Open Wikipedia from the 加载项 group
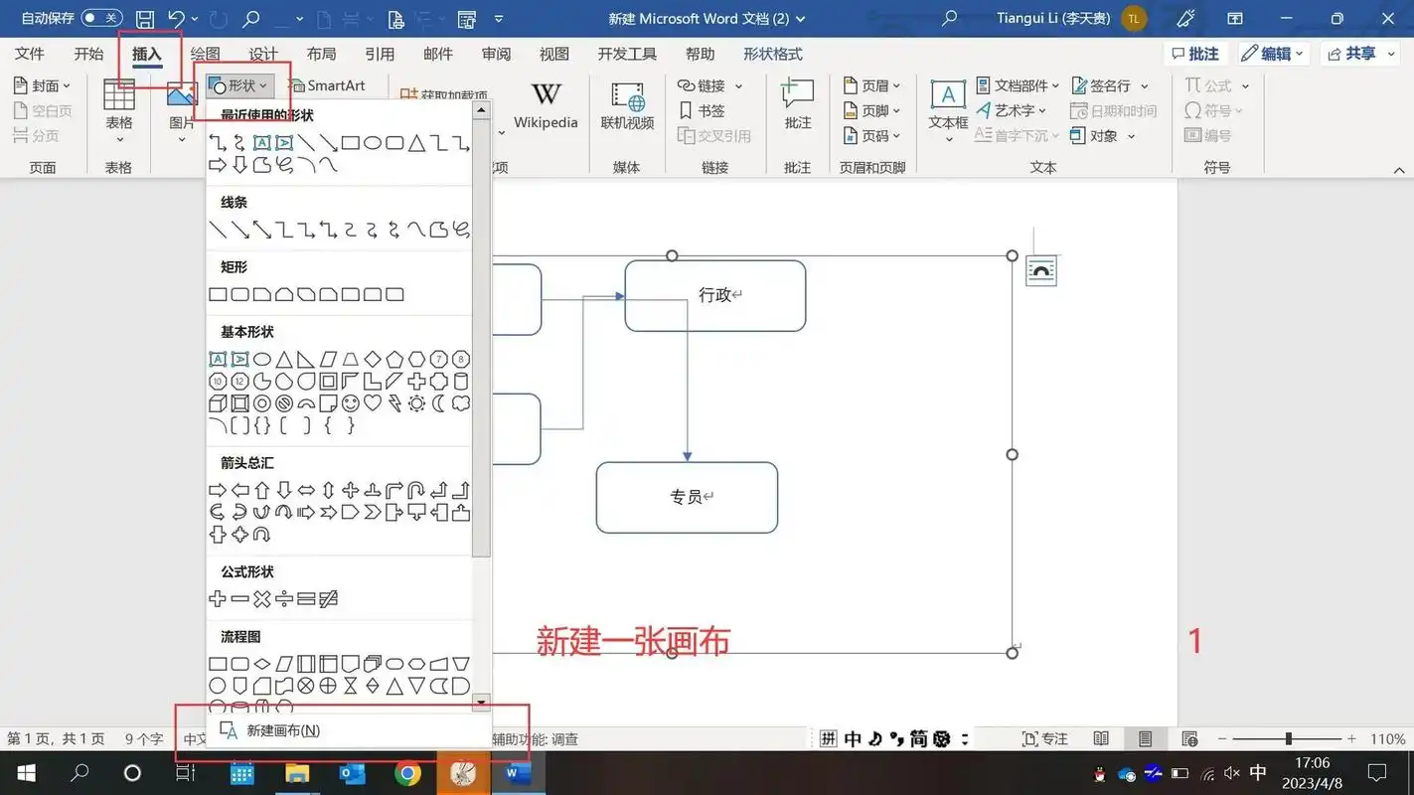This screenshot has width=1414, height=795. (x=546, y=104)
